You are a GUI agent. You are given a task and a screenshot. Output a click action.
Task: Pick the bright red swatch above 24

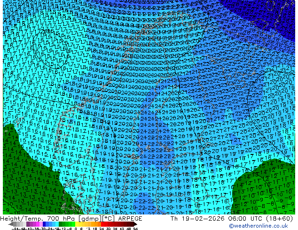(102, 224)
